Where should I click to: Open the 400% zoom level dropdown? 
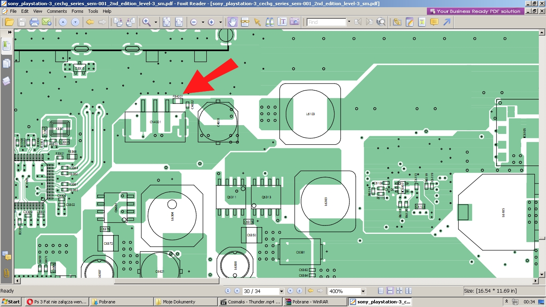pyautogui.click(x=363, y=291)
